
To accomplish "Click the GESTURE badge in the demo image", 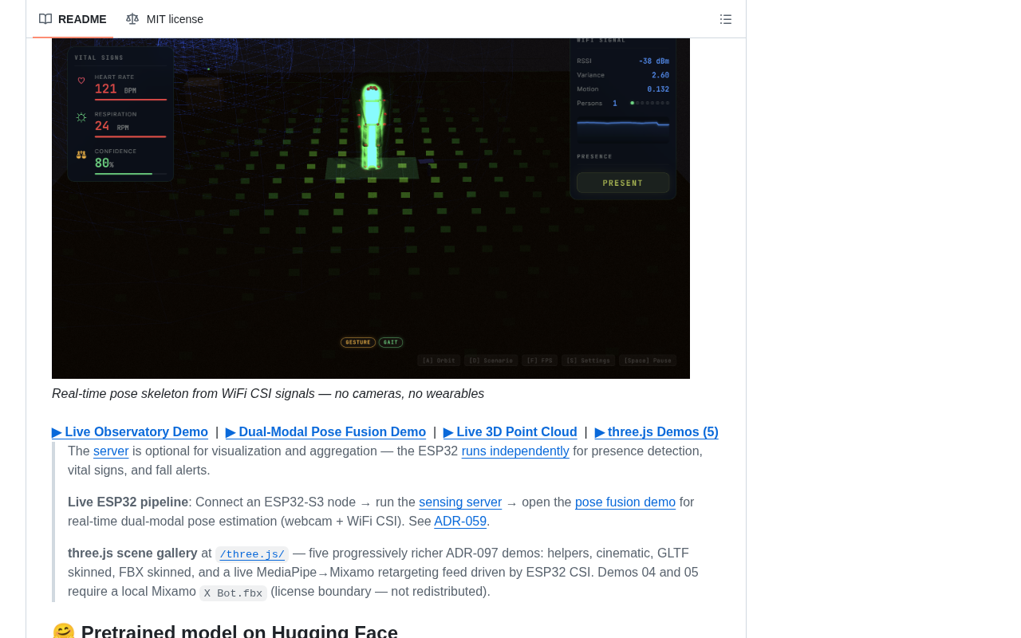I will pos(358,342).
